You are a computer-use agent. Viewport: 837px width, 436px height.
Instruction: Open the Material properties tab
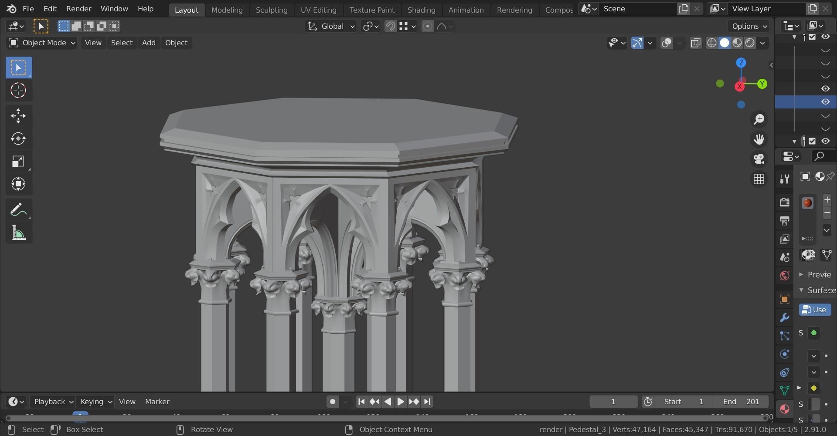pos(785,409)
